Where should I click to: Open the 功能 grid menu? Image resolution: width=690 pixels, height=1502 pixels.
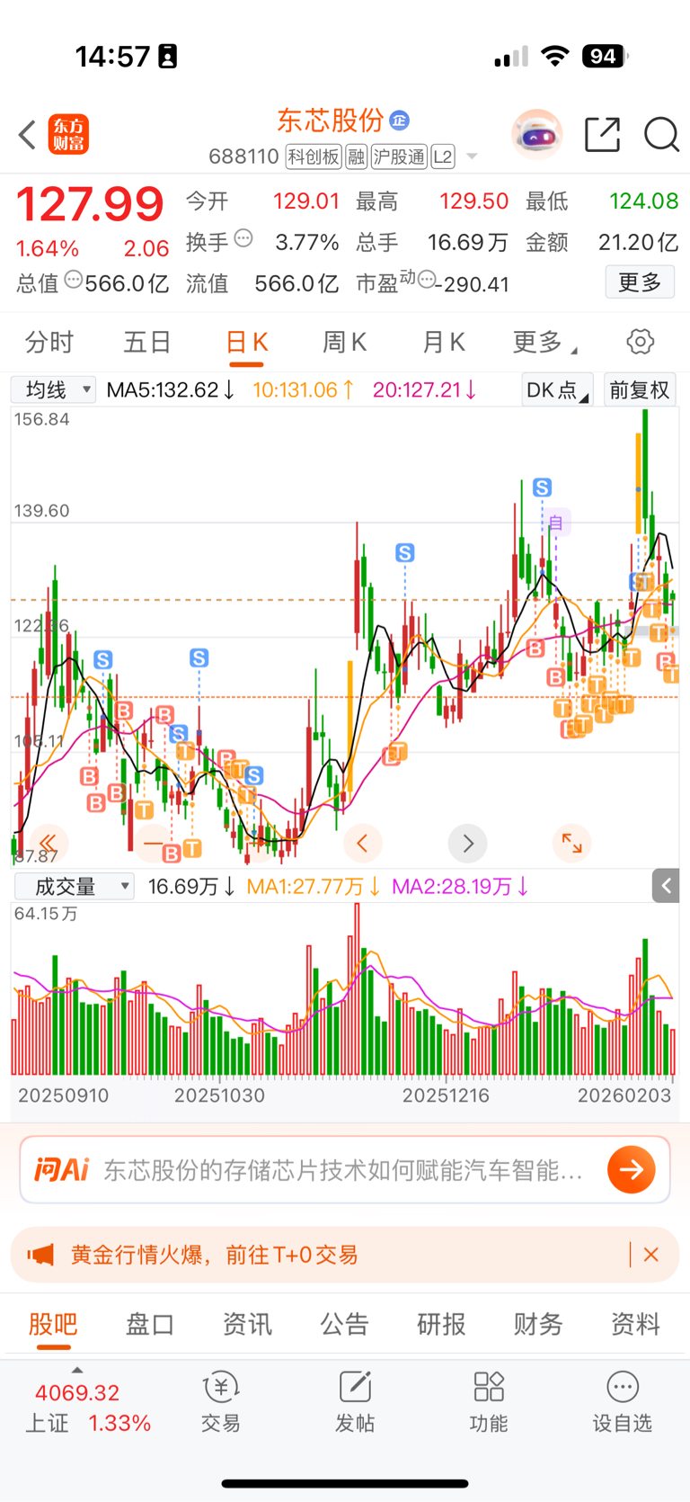489,1401
